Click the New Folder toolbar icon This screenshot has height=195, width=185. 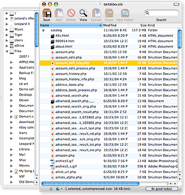(x=125, y=13)
